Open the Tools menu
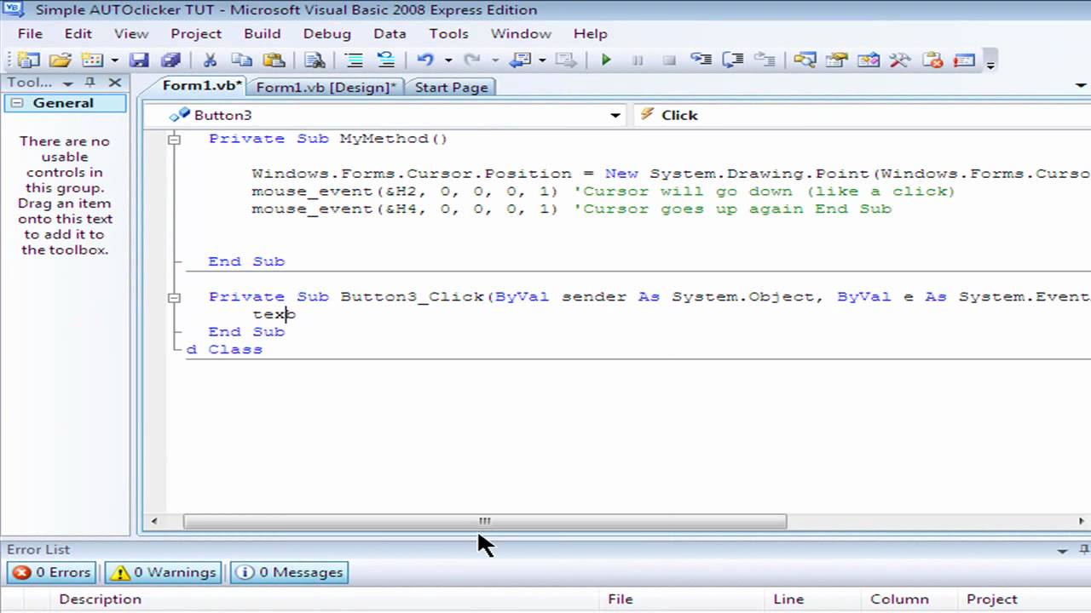 448,33
